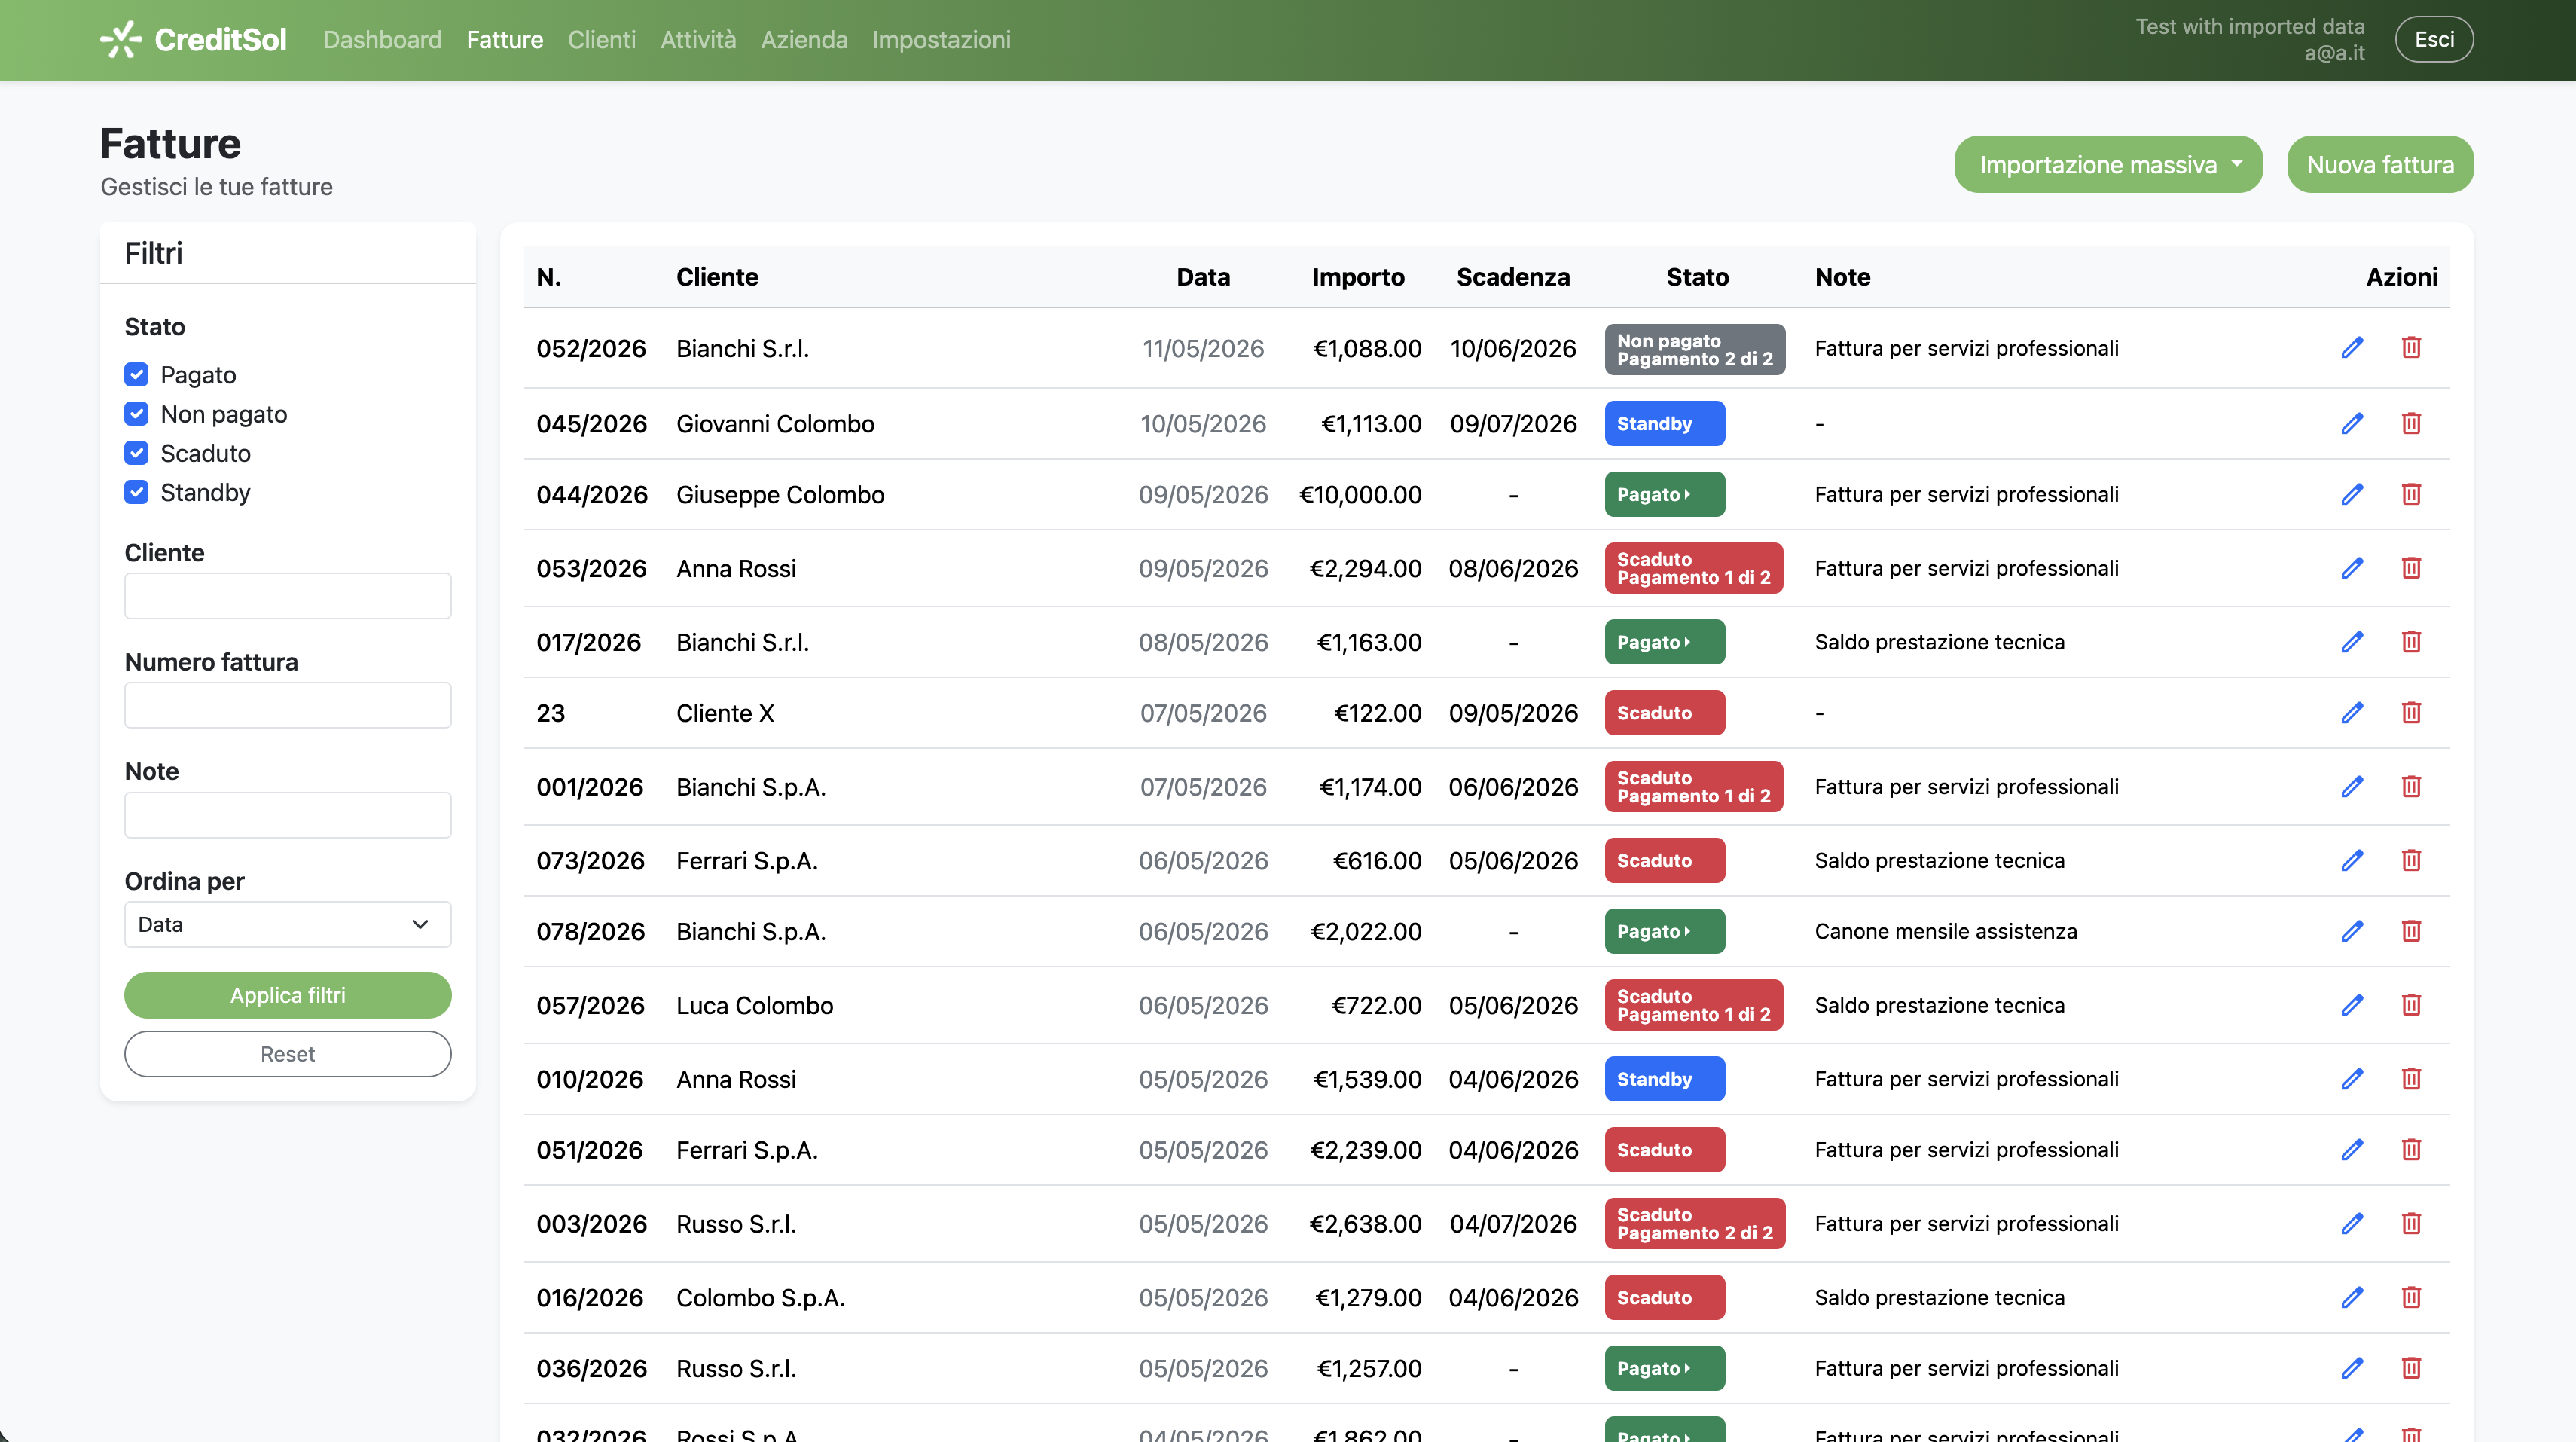Open Non pagato badge of invoice 052/2026
This screenshot has height=1442, width=2576.
[x=1694, y=349]
